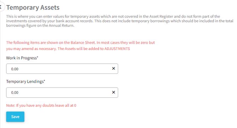Image resolution: width=237 pixels, height=128 pixels.
Task: Click the Work in Progress field label
Action: tap(22, 58)
